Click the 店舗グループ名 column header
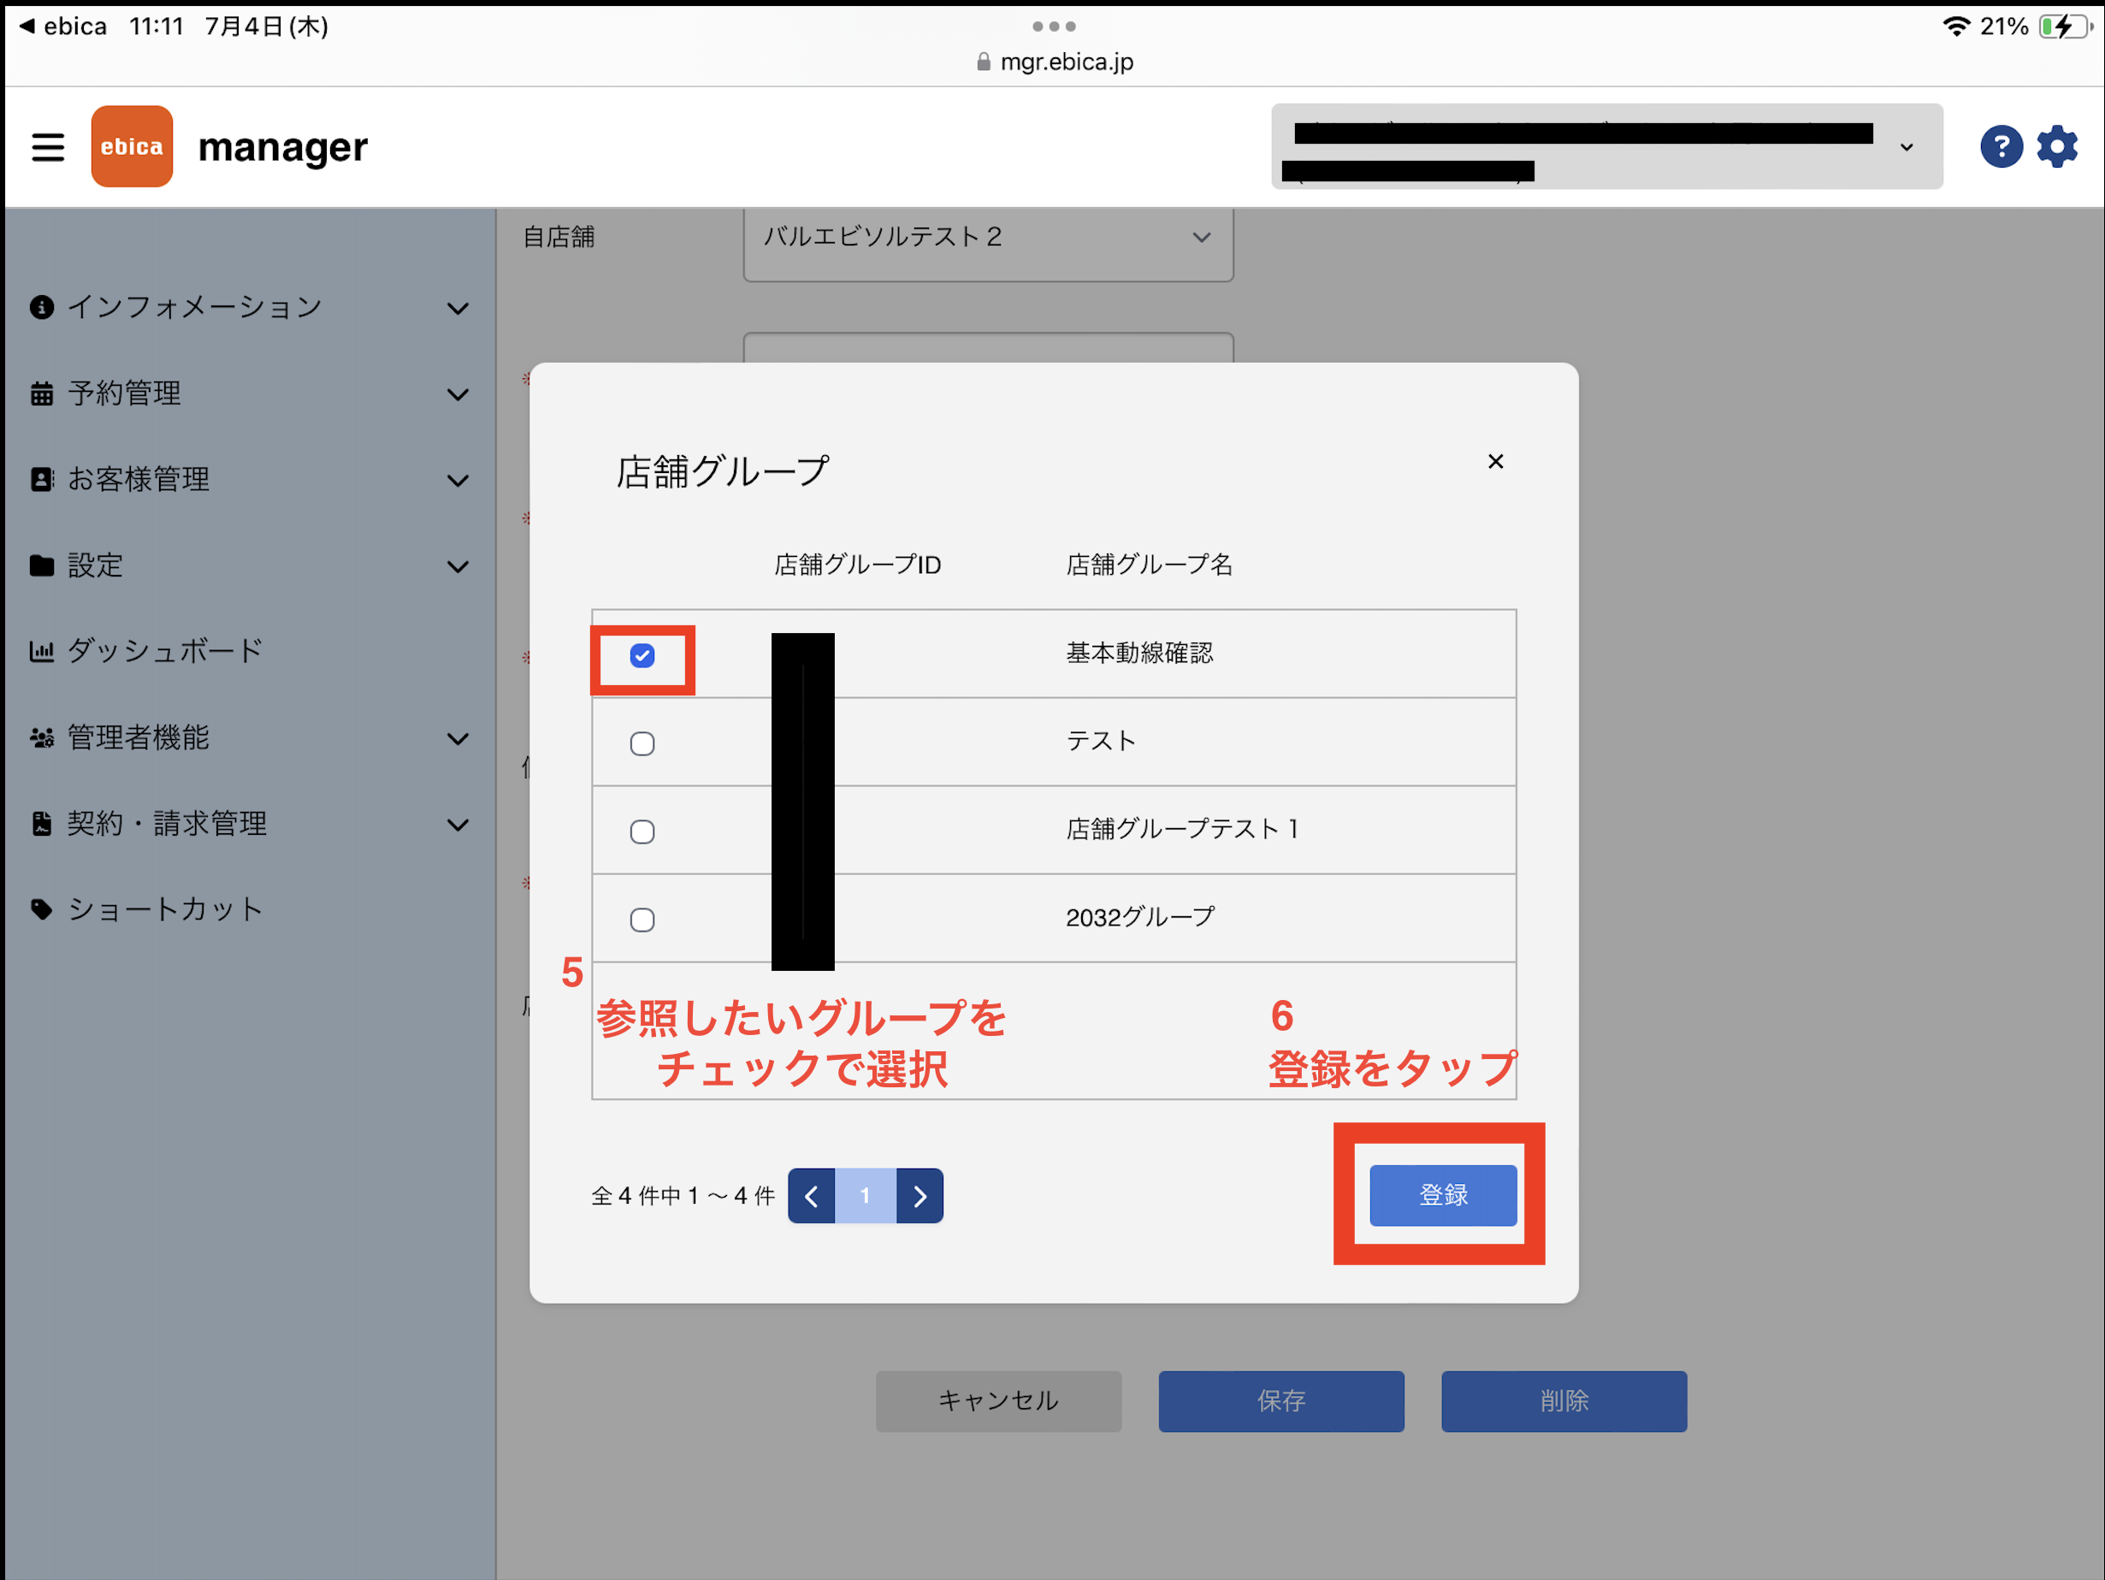The width and height of the screenshot is (2105, 1580). 1149,565
